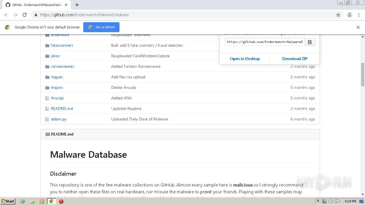Open the ddom.py file
This screenshot has height=205, width=365.
pos(59,119)
